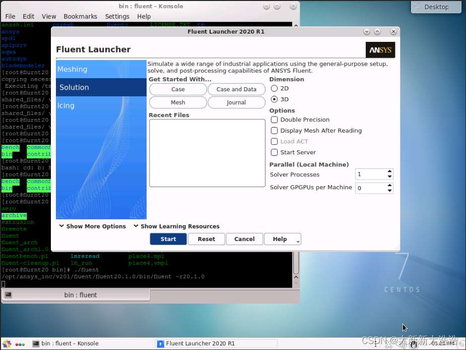Enable Double Precision option
466x350 pixels.
[275, 120]
